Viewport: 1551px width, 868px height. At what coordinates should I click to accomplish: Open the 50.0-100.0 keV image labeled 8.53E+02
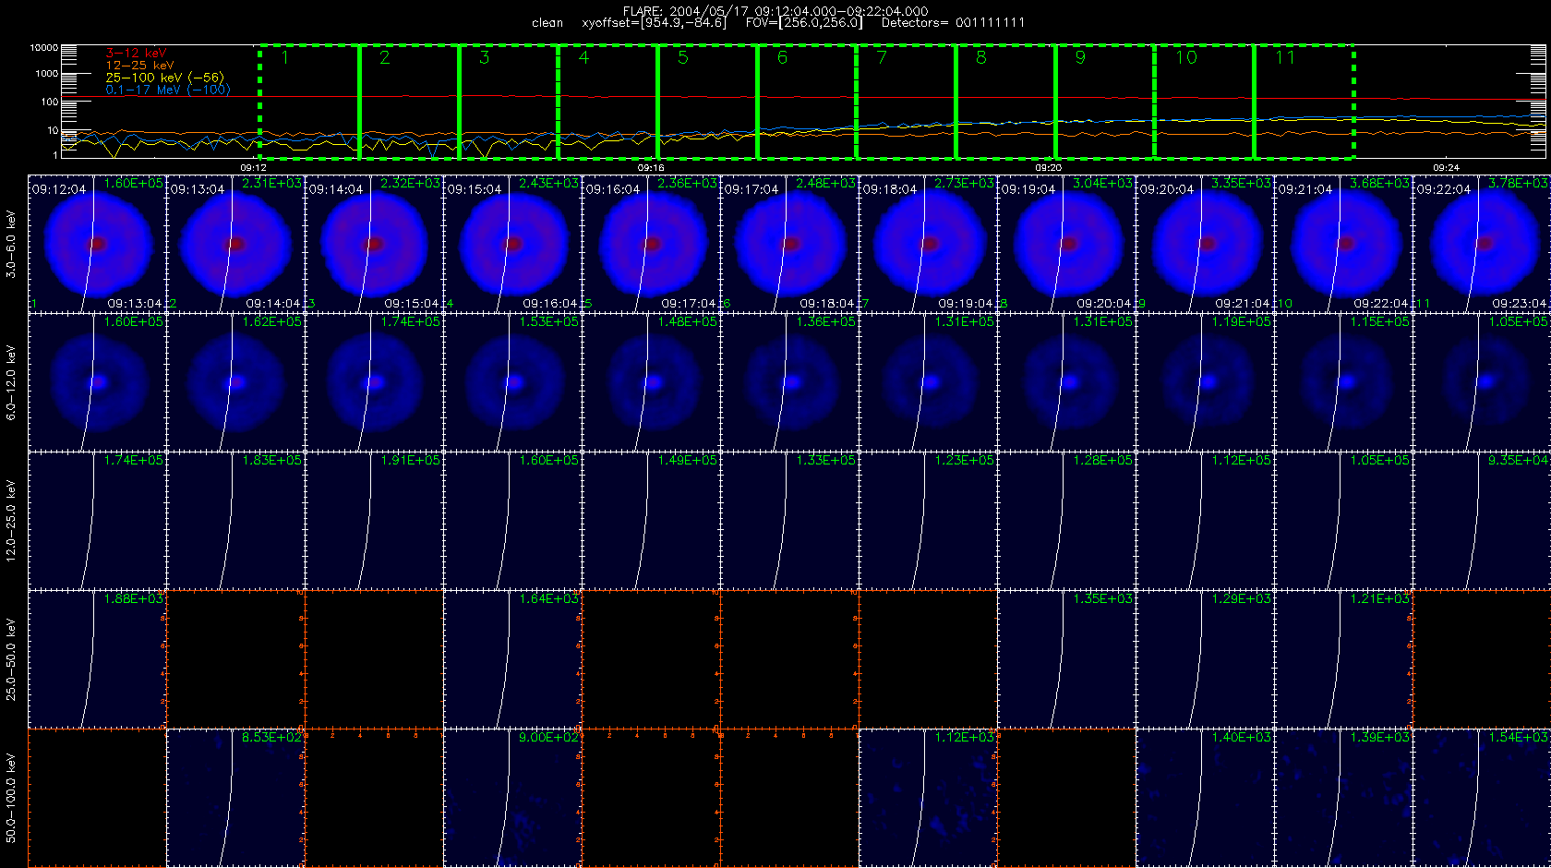coord(235,798)
